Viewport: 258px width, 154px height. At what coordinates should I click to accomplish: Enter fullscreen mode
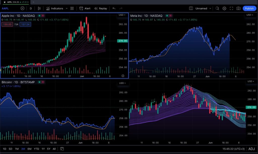231,8
